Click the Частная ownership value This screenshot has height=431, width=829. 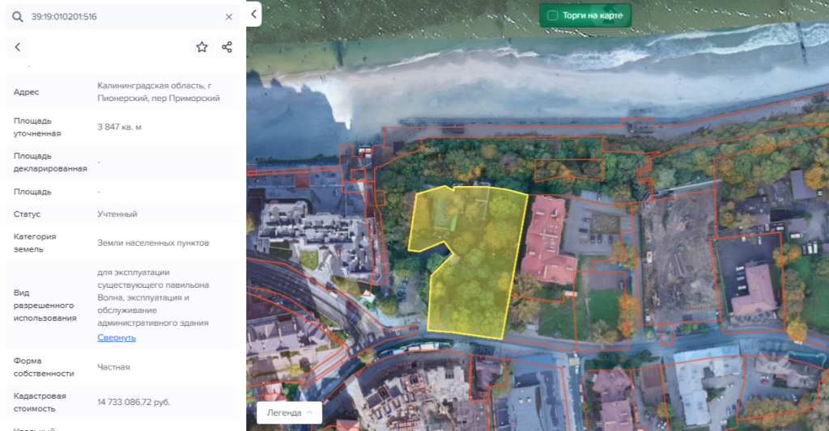113,367
